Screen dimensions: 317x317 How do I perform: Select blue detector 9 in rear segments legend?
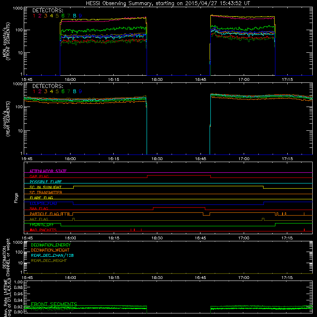[x=80, y=92]
